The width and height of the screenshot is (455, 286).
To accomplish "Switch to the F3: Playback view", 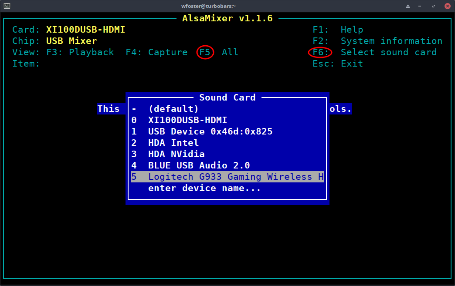I will point(80,52).
